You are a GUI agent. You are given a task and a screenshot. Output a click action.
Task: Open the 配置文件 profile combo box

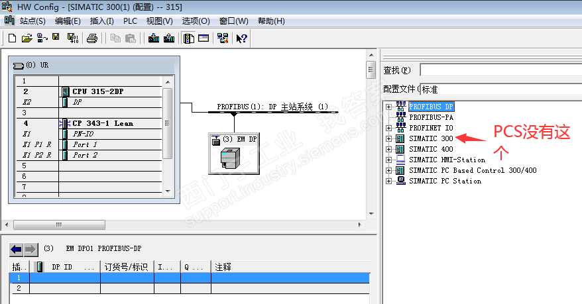click(500, 89)
